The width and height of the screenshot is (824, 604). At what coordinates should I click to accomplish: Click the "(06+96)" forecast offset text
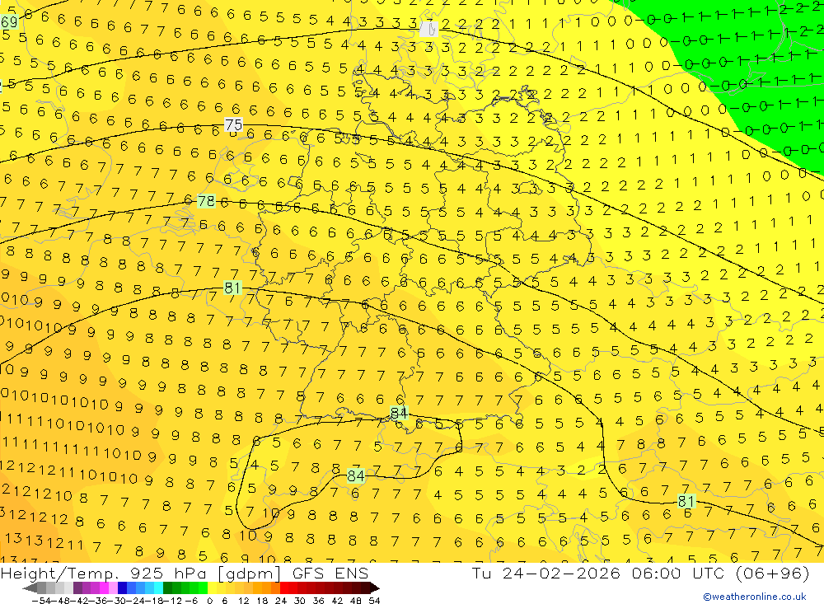click(771, 574)
